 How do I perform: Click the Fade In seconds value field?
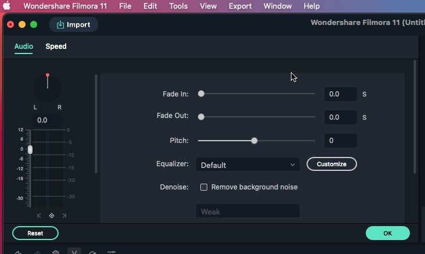340,94
